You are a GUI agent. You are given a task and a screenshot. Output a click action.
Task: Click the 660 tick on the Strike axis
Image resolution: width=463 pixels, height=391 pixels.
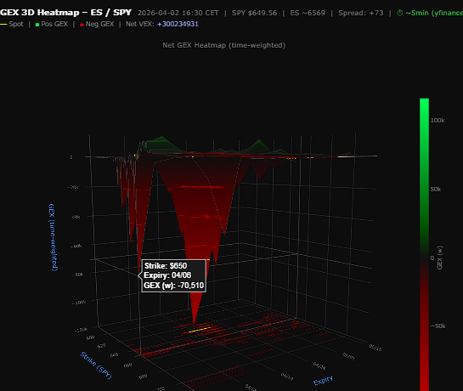[128, 365]
